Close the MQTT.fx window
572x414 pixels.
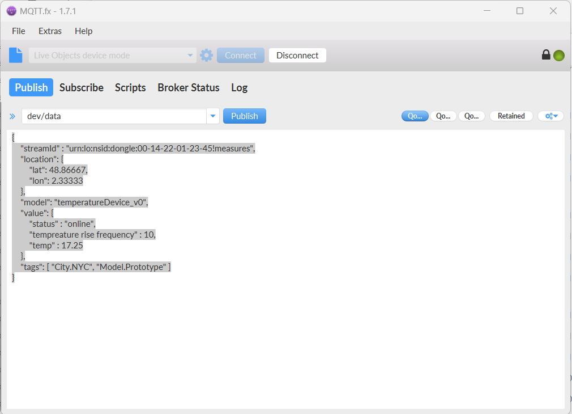[x=553, y=11]
